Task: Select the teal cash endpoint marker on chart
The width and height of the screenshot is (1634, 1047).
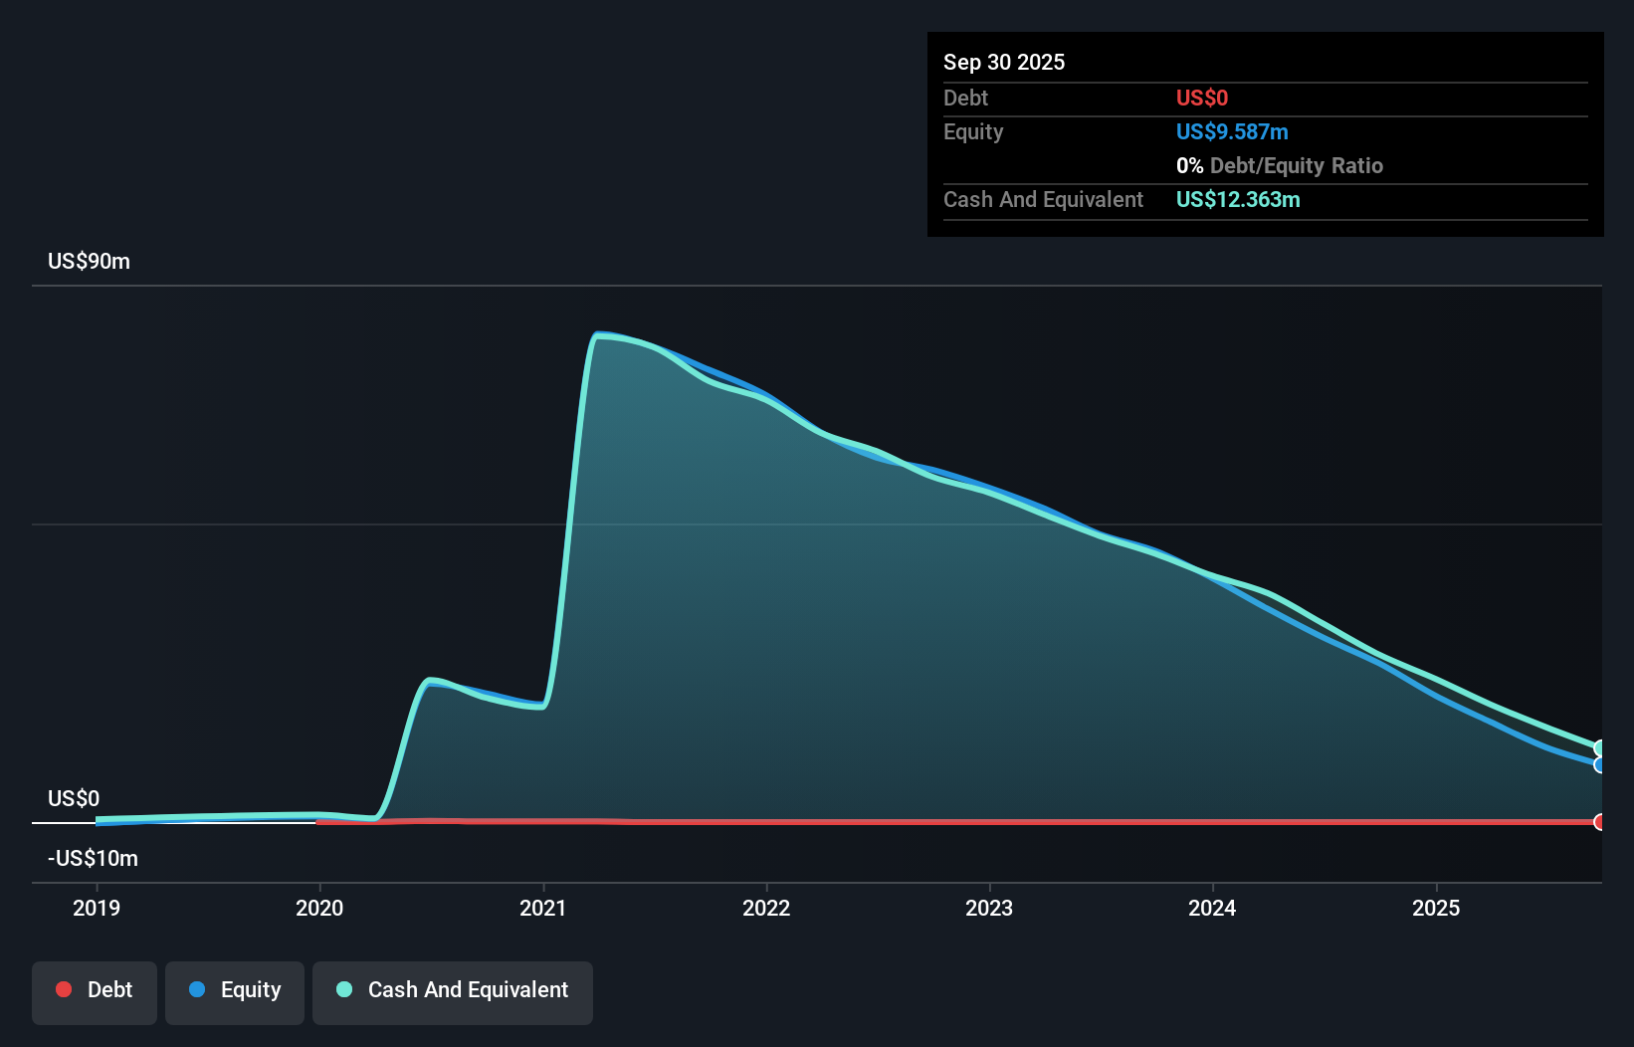Action: [1599, 746]
